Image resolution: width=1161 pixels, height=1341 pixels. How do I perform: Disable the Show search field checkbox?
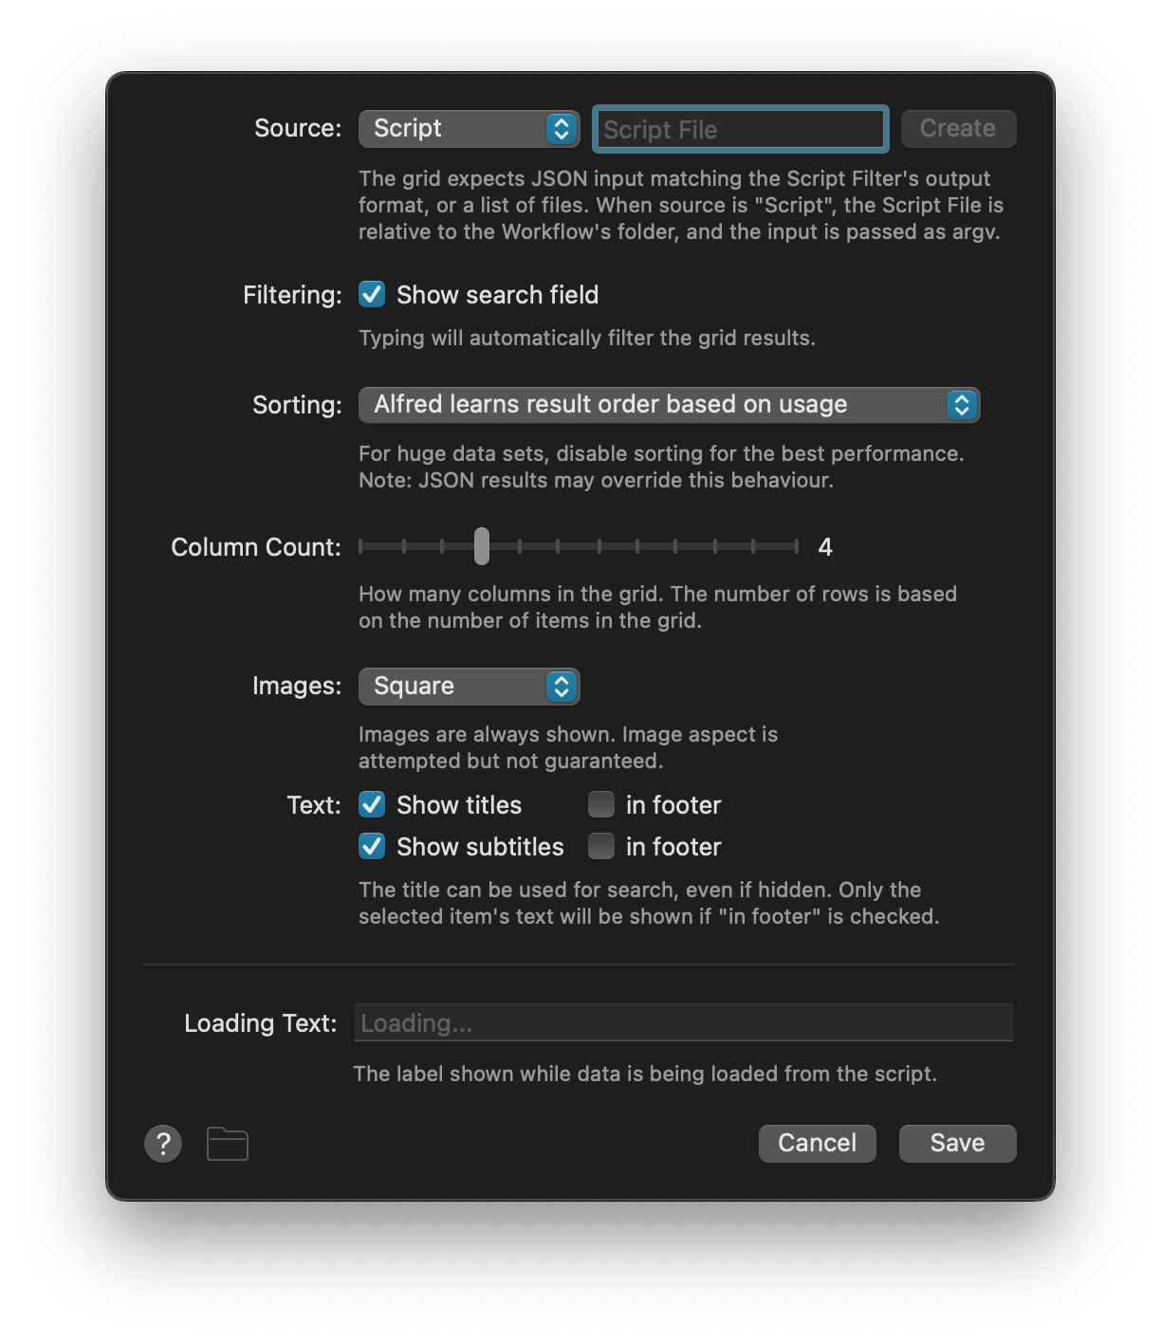pos(370,295)
